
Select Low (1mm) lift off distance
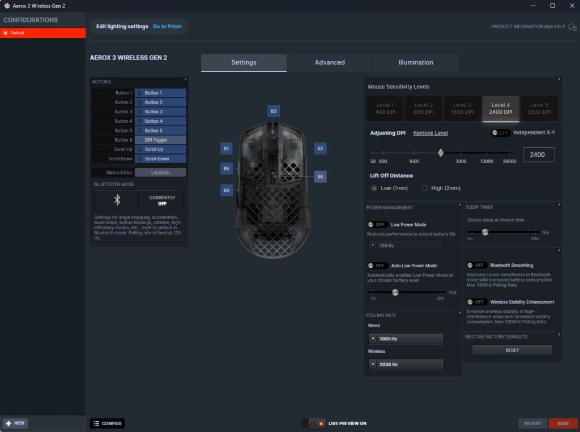(x=374, y=189)
